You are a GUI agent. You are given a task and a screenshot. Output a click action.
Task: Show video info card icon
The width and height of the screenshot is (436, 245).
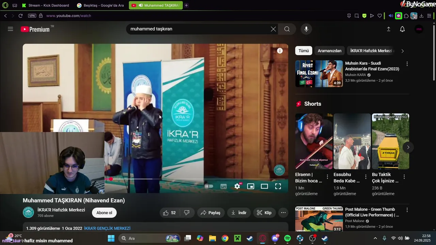(280, 51)
